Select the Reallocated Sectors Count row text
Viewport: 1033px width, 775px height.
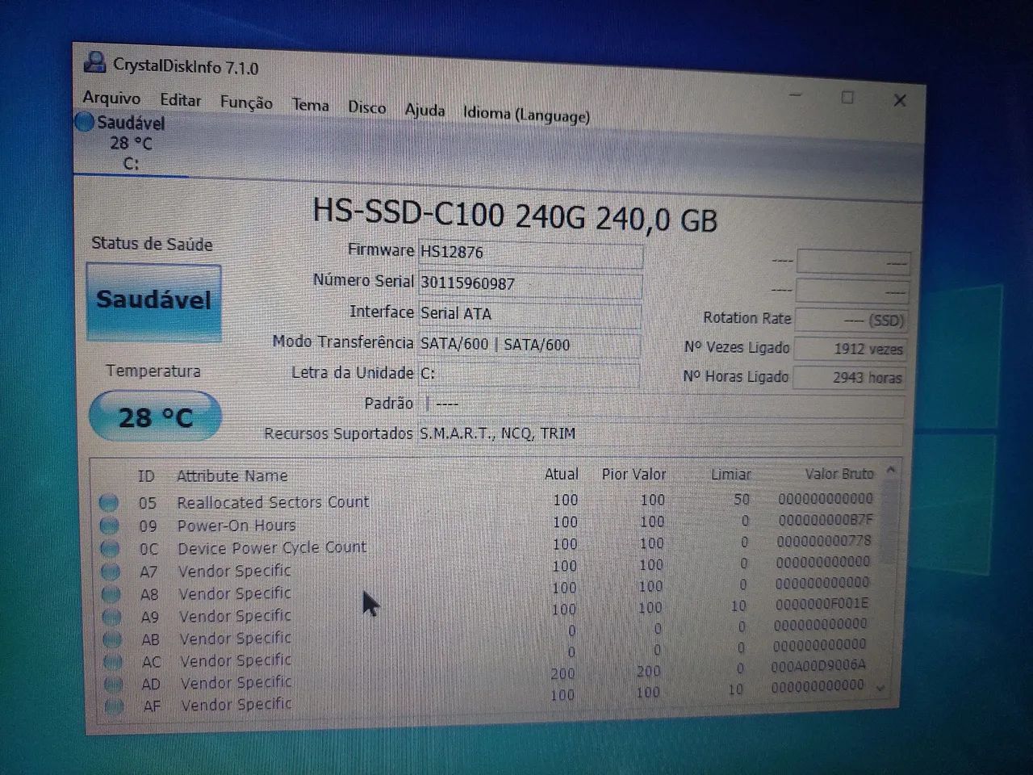pyautogui.click(x=273, y=502)
